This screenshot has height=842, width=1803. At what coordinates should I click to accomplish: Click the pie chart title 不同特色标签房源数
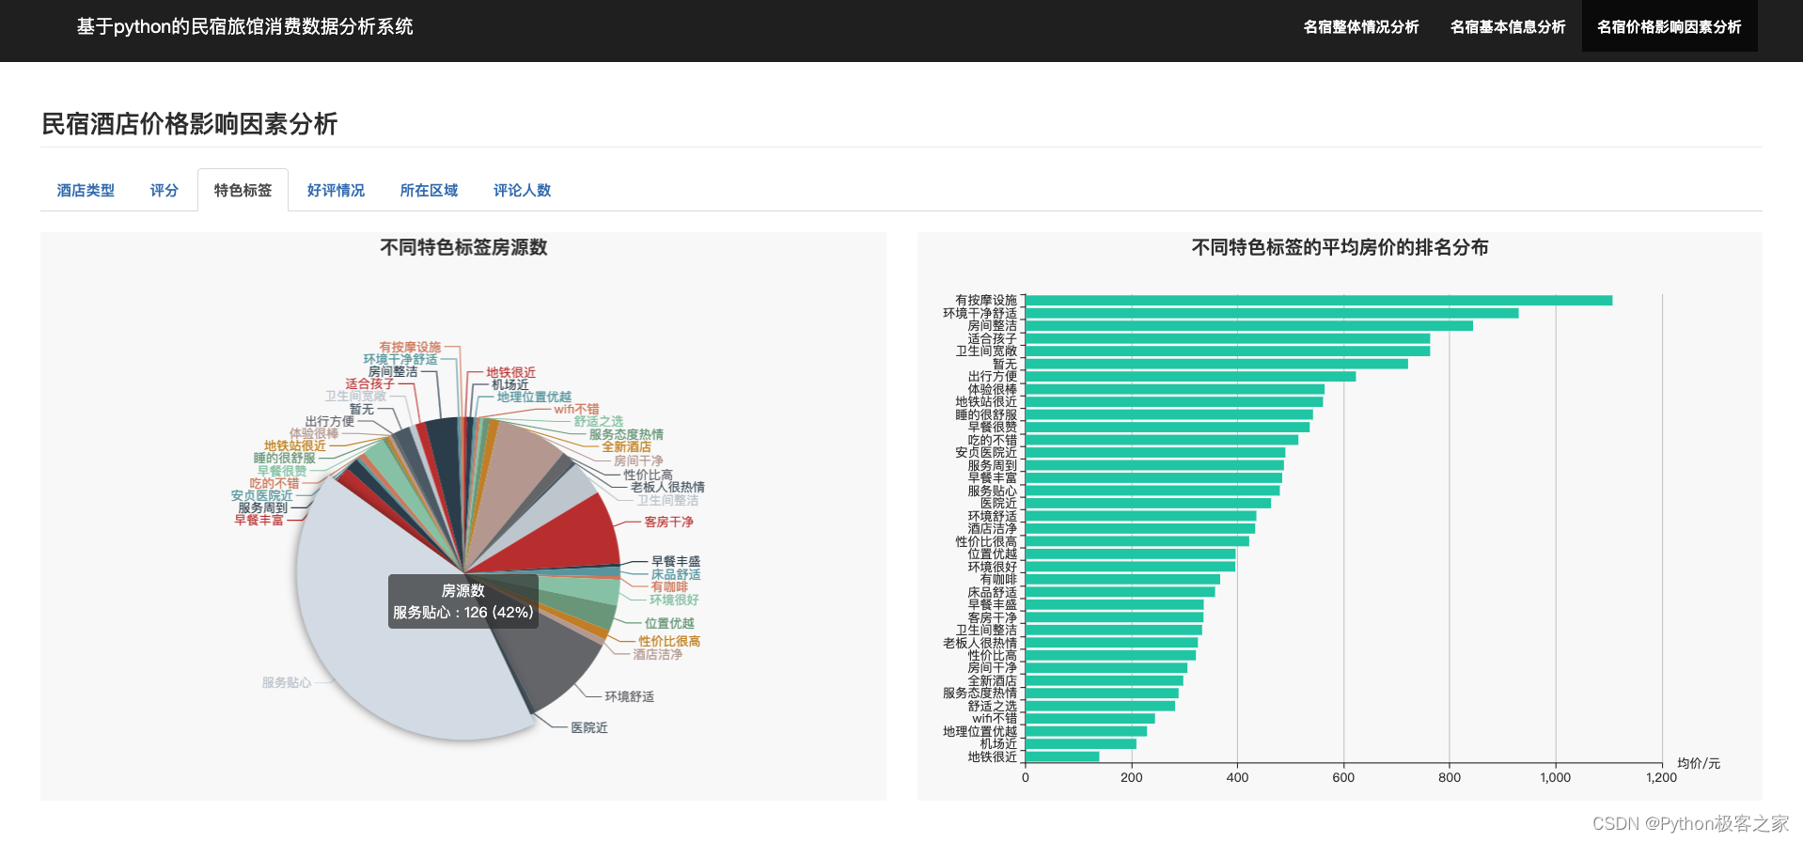click(x=463, y=247)
